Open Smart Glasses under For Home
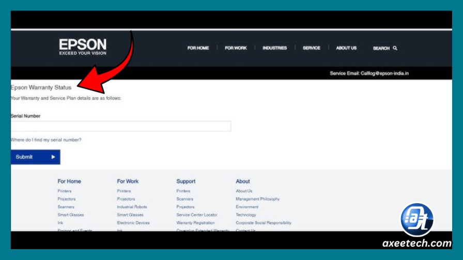Viewport: 463px width, 260px height. click(x=71, y=215)
